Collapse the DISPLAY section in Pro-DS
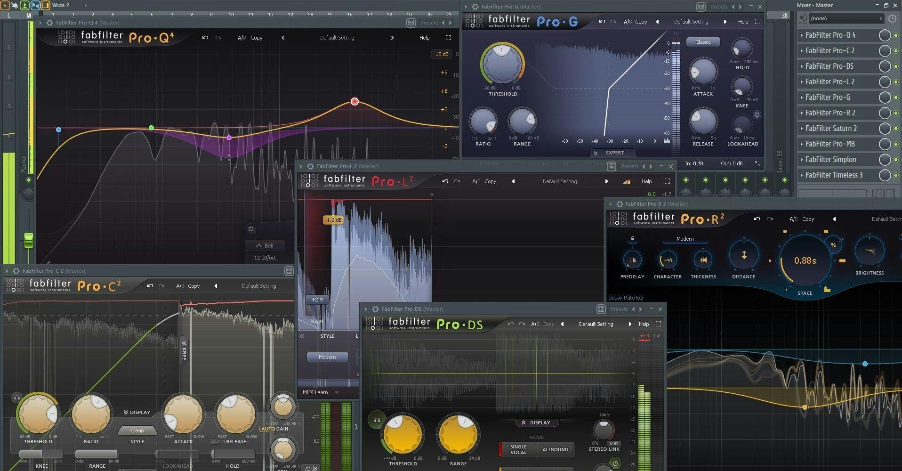Viewport: 902px width, 471px height. [x=536, y=422]
